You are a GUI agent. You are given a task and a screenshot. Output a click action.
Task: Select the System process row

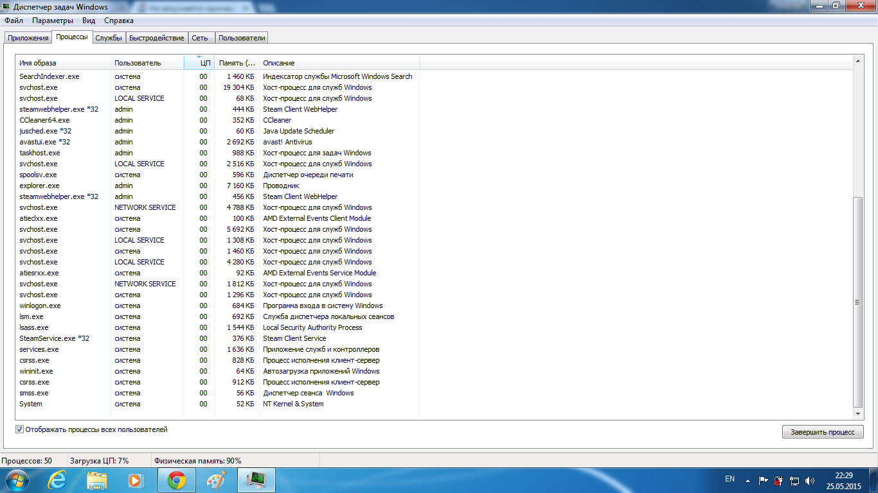tap(217, 404)
